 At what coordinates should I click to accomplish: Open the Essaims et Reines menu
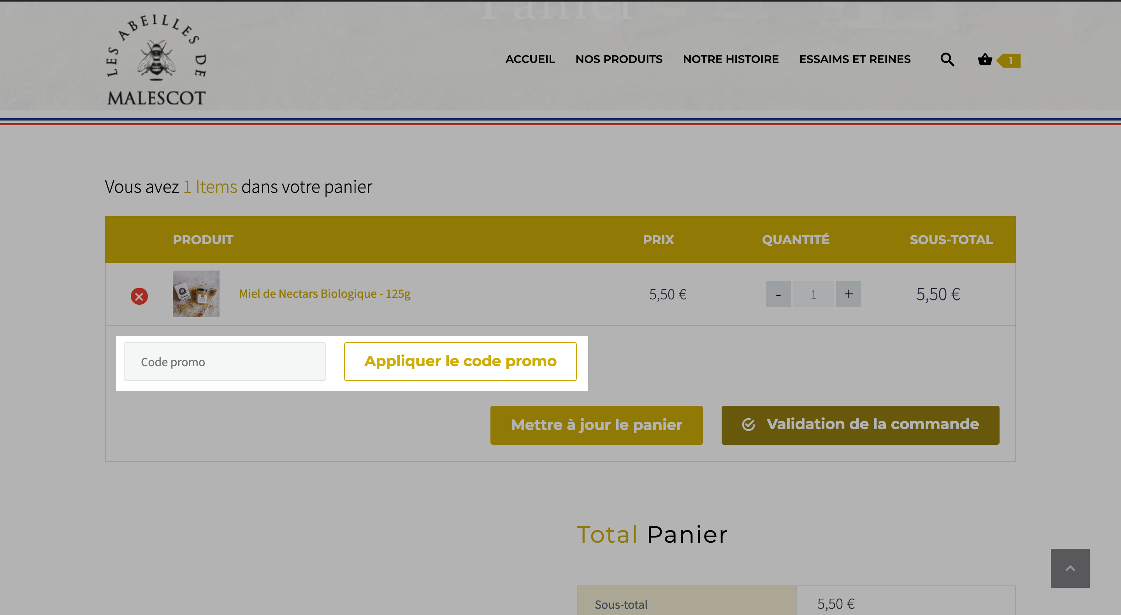click(855, 59)
